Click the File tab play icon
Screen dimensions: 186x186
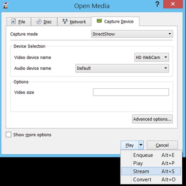point(13,21)
